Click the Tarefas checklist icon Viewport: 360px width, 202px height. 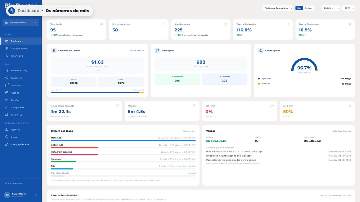[x=7, y=100]
